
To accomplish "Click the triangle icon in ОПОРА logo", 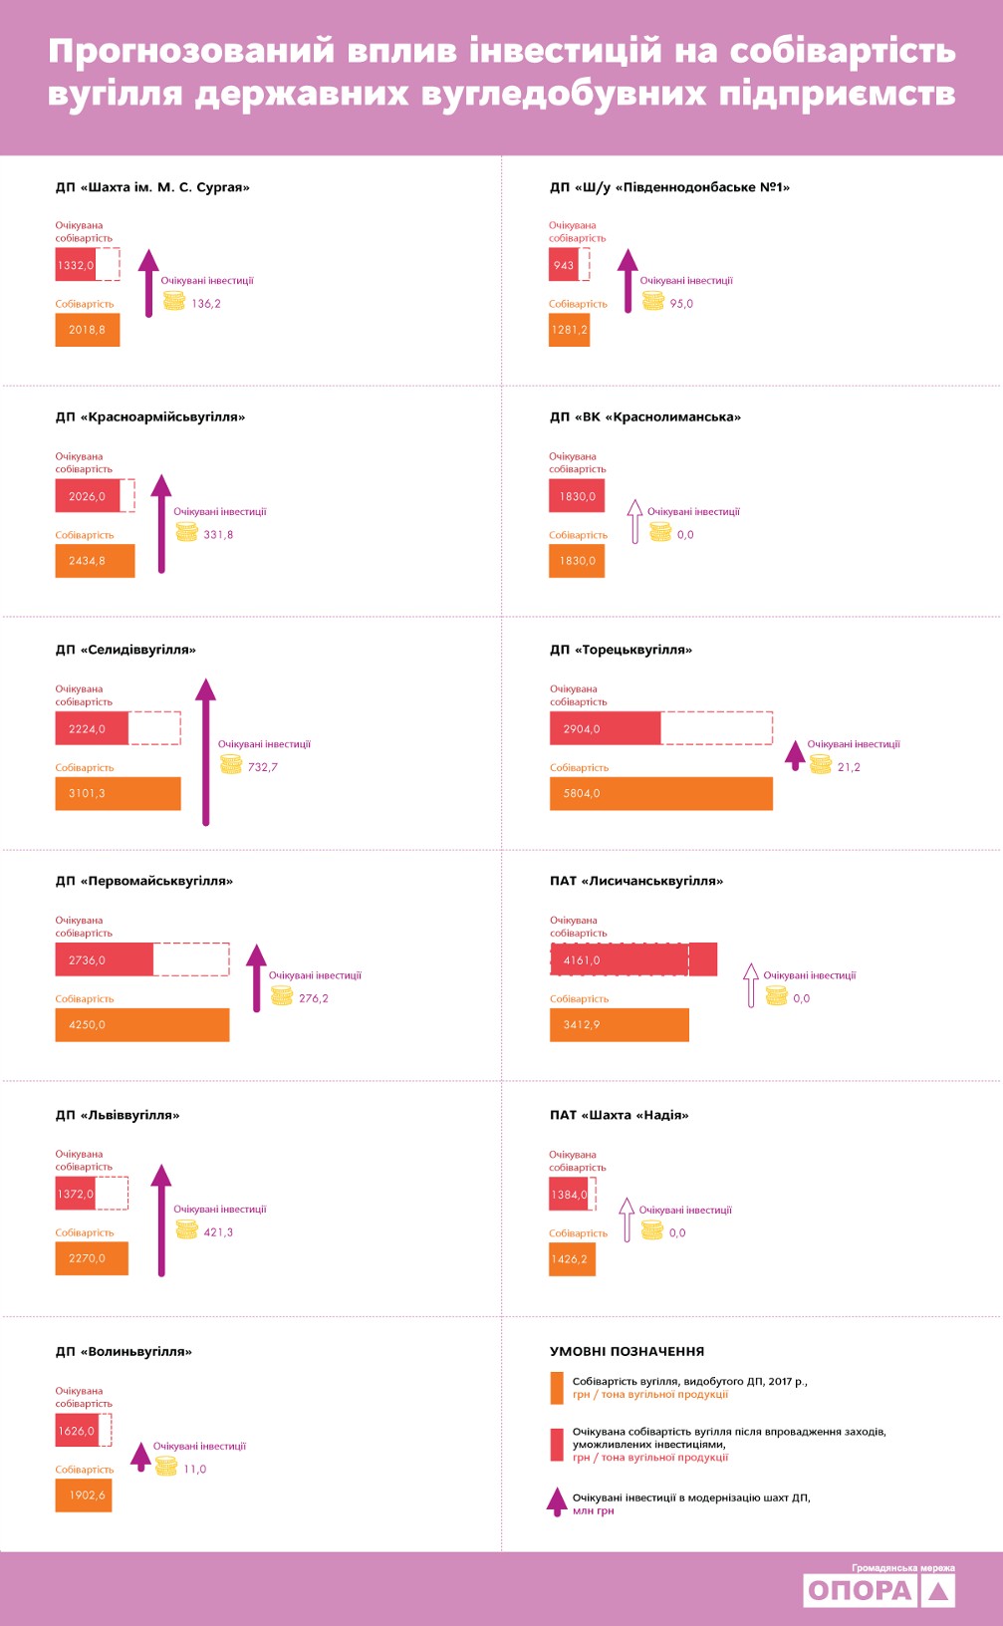I will 937,1591.
